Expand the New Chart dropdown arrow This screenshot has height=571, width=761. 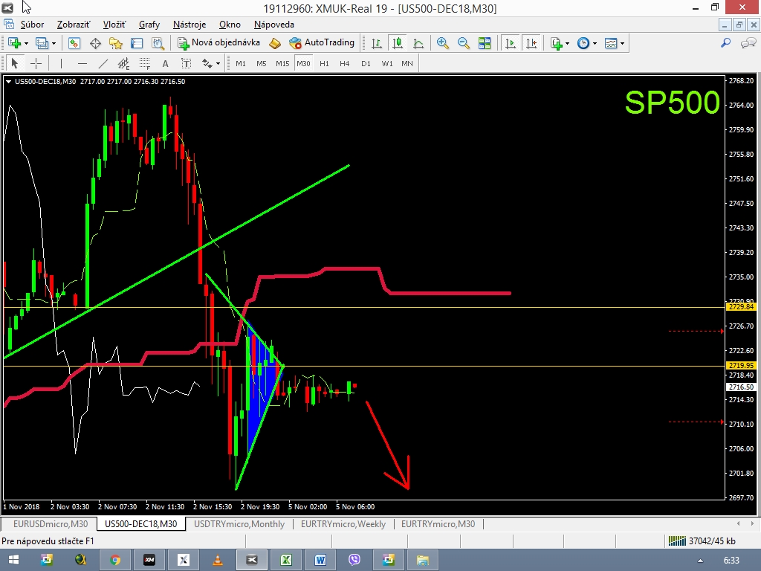(x=26, y=43)
